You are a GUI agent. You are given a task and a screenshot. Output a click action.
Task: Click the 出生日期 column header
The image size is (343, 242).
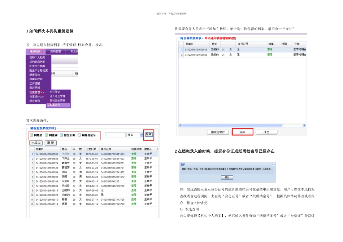[92, 149]
